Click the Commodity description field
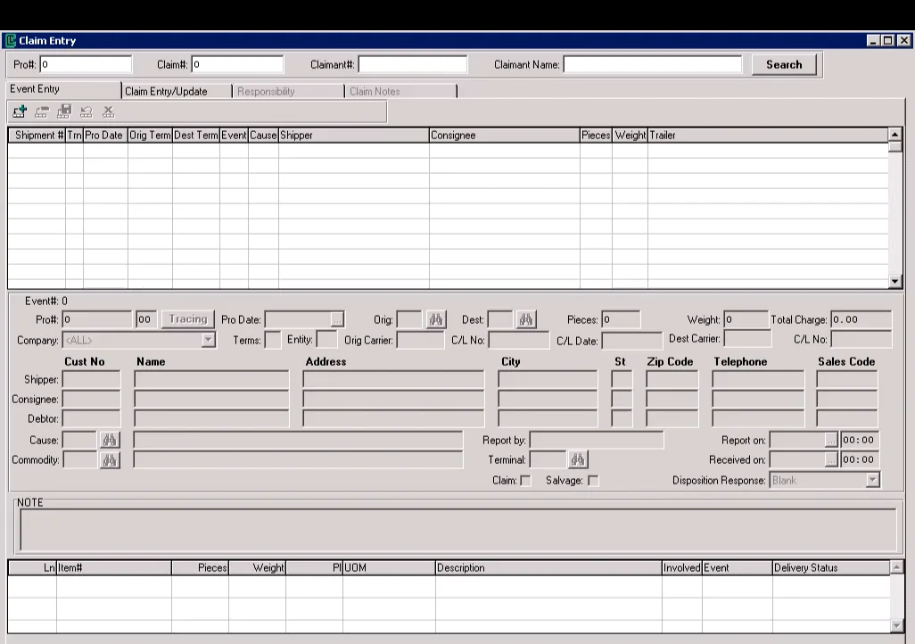915x644 pixels. pos(298,460)
